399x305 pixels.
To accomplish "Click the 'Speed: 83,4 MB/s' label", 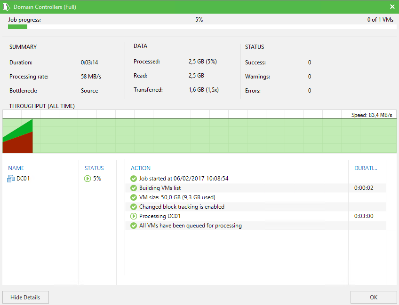I will point(372,115).
